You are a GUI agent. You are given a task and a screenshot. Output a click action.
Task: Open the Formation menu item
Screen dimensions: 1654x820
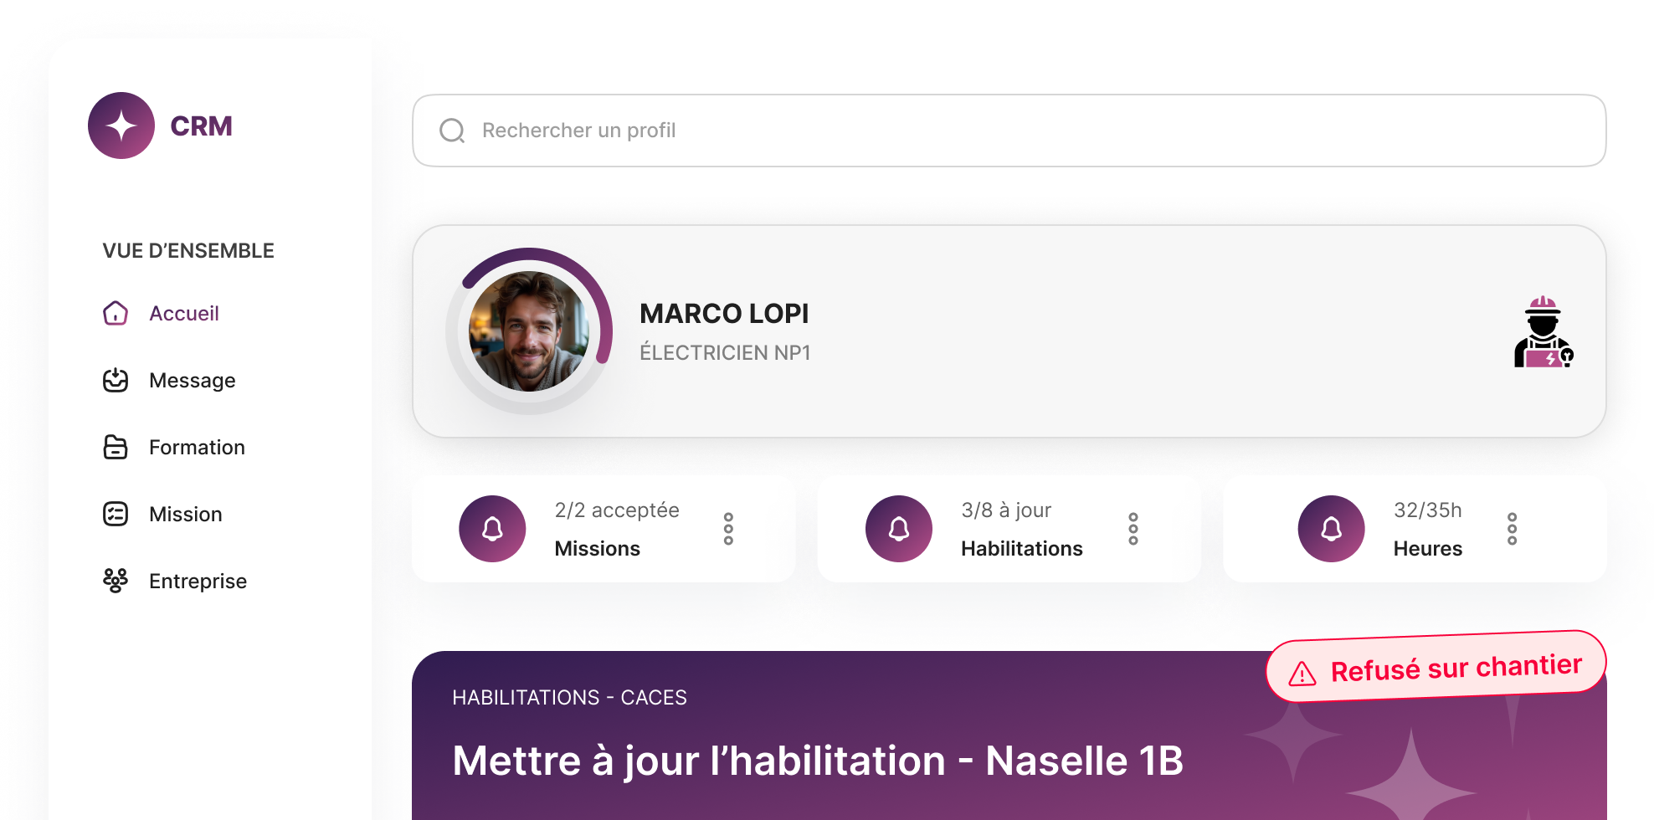197,447
